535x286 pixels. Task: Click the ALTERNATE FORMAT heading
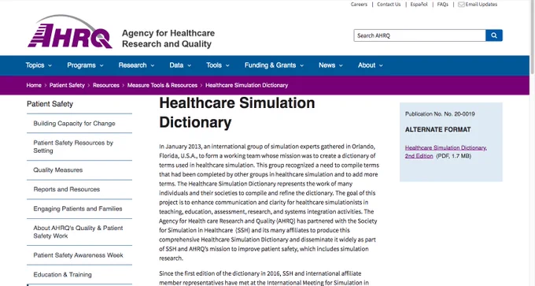click(437, 129)
